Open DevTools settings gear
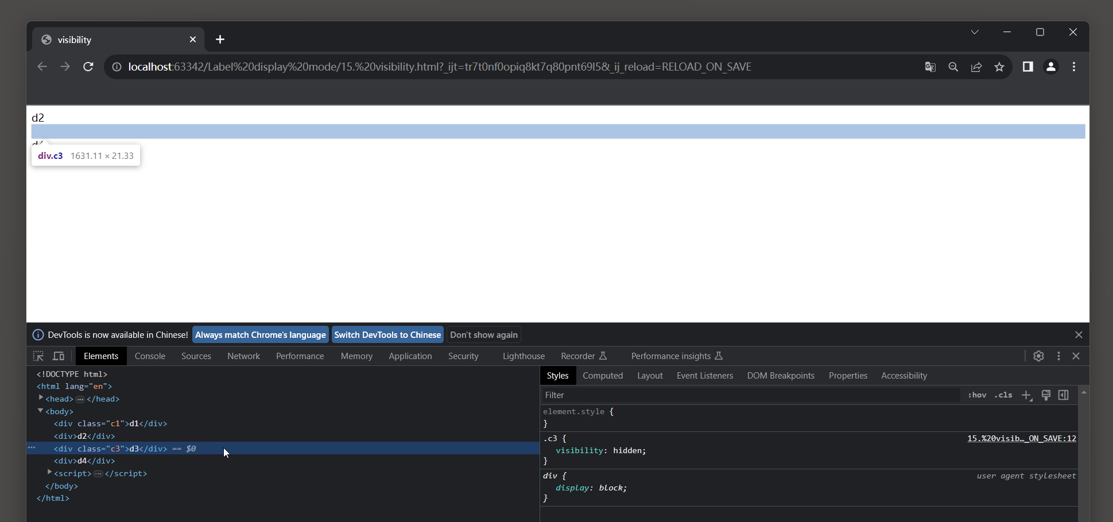The image size is (1113, 522). pyautogui.click(x=1039, y=356)
